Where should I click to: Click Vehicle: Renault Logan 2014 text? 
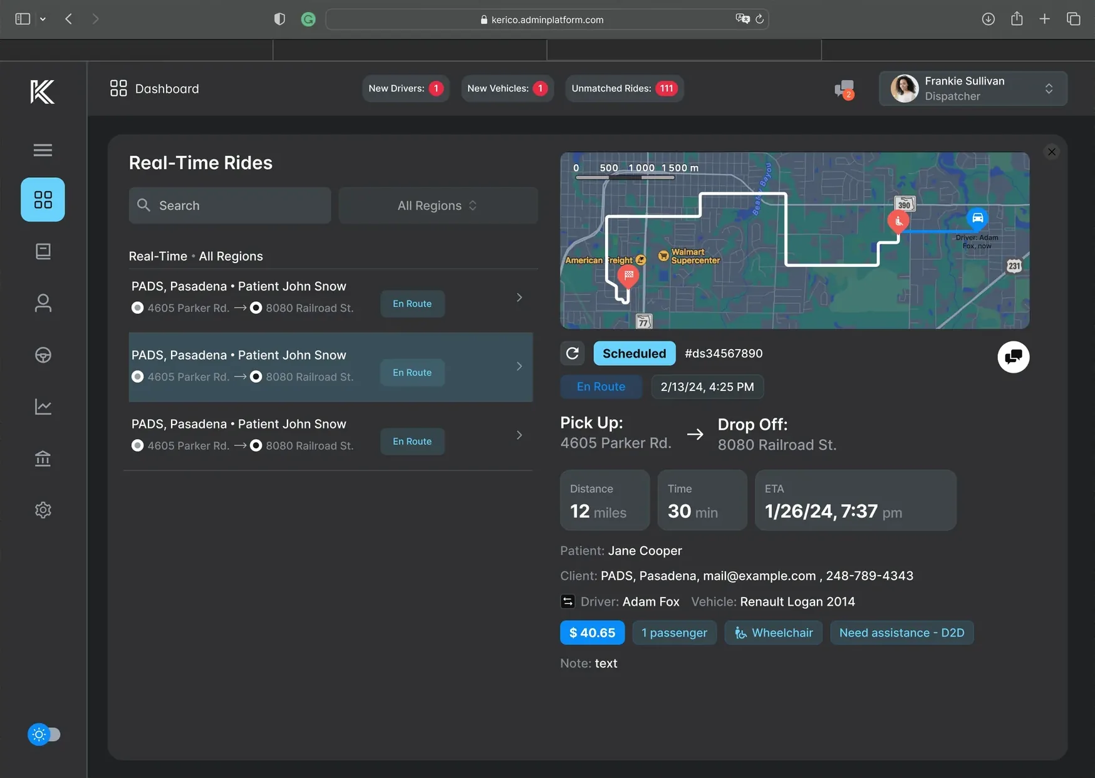(773, 601)
